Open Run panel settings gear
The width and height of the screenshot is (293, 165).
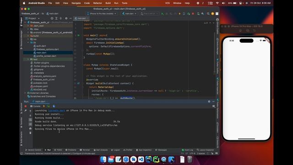point(209,101)
